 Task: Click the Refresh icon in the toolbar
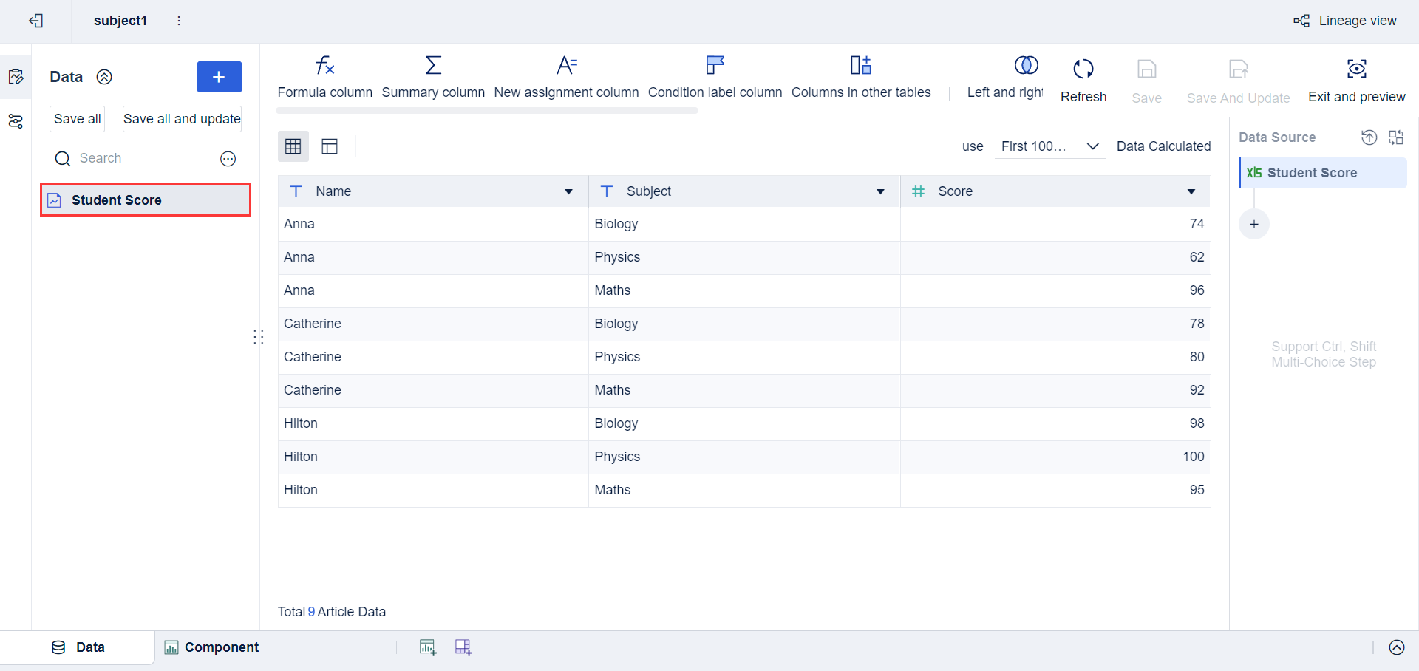pos(1083,70)
